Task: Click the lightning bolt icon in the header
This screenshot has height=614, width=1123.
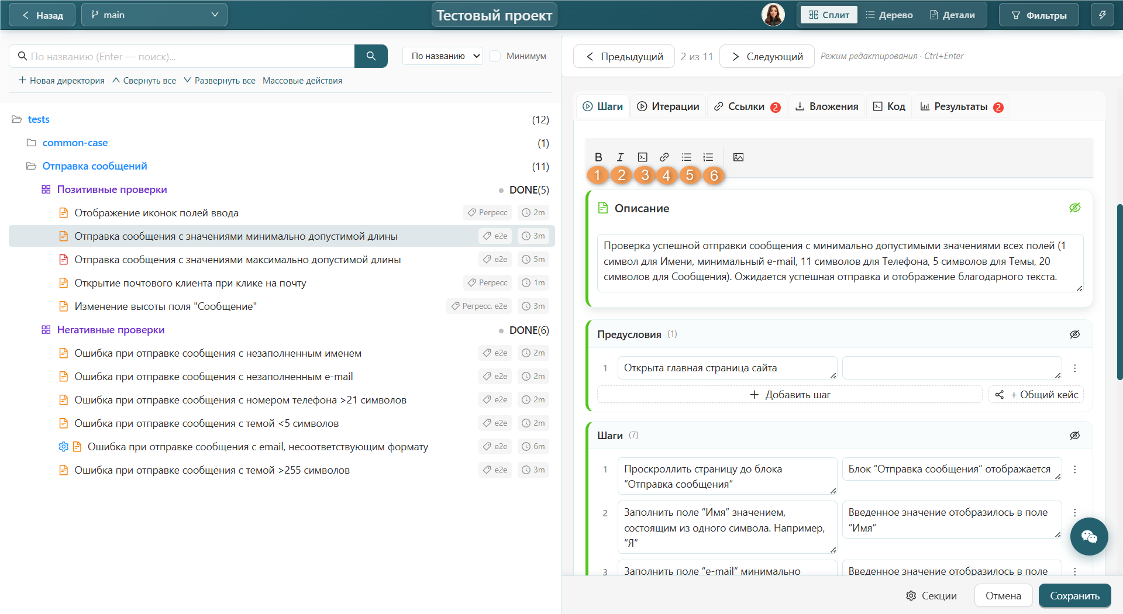Action: pyautogui.click(x=1103, y=15)
